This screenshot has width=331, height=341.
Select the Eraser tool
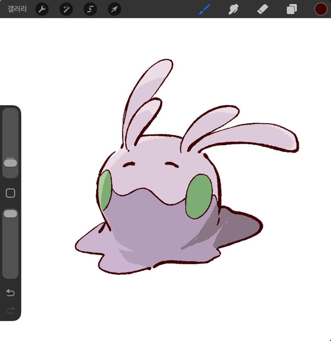tap(262, 9)
